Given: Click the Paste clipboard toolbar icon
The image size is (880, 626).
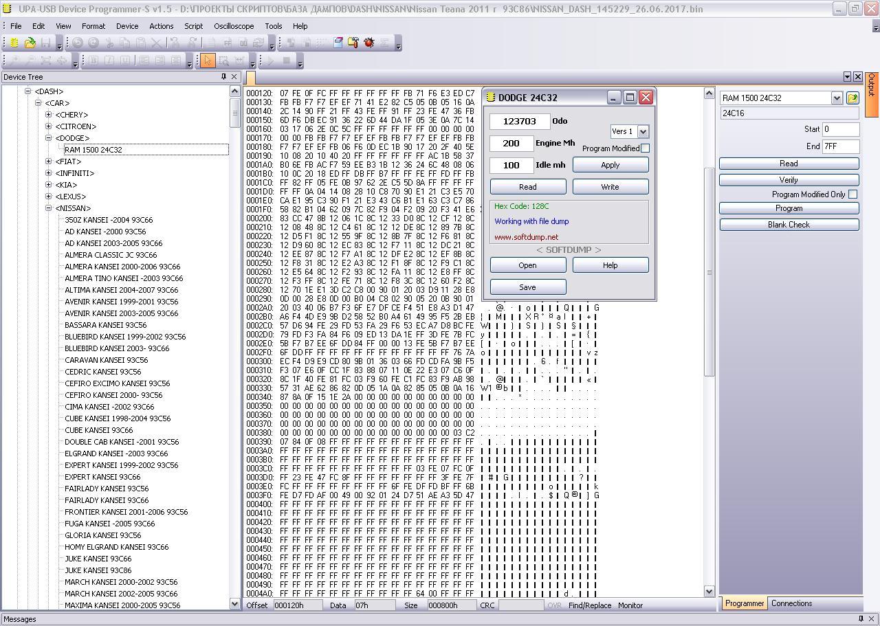Looking at the screenshot, I should [x=141, y=43].
